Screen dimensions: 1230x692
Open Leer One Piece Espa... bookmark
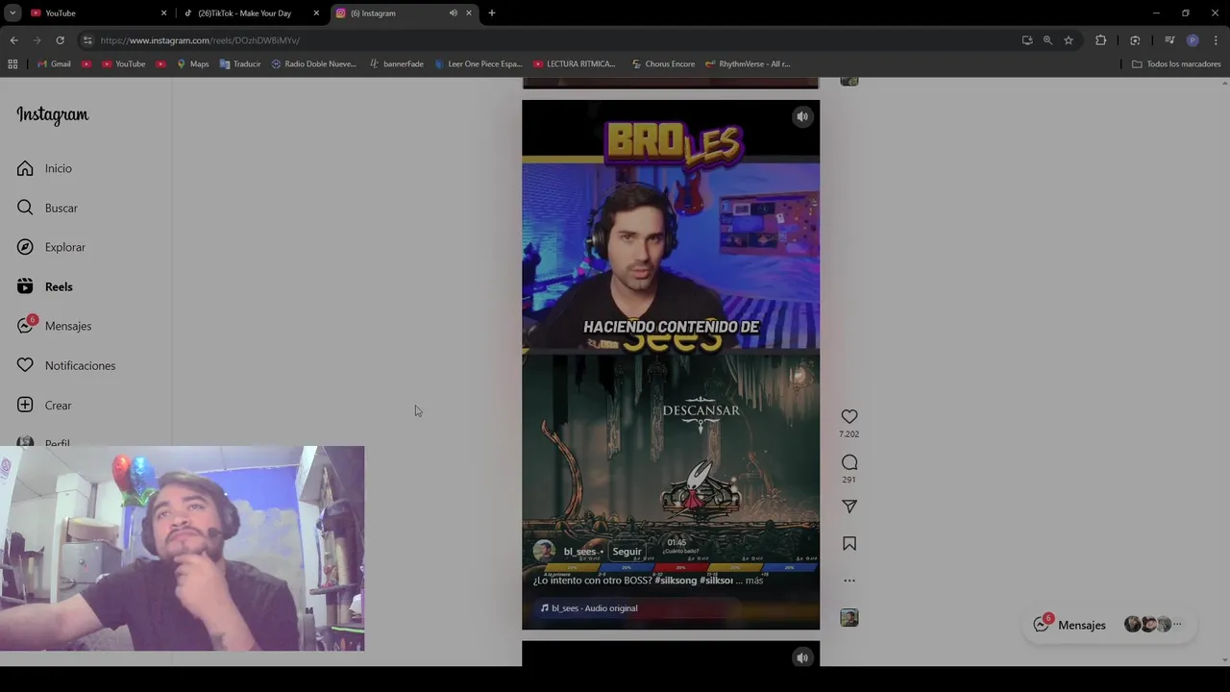tap(478, 64)
